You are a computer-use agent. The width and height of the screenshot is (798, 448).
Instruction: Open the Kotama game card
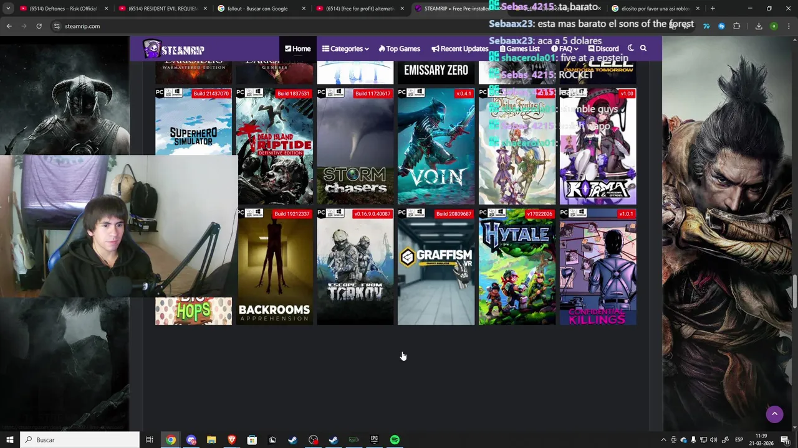(598, 146)
